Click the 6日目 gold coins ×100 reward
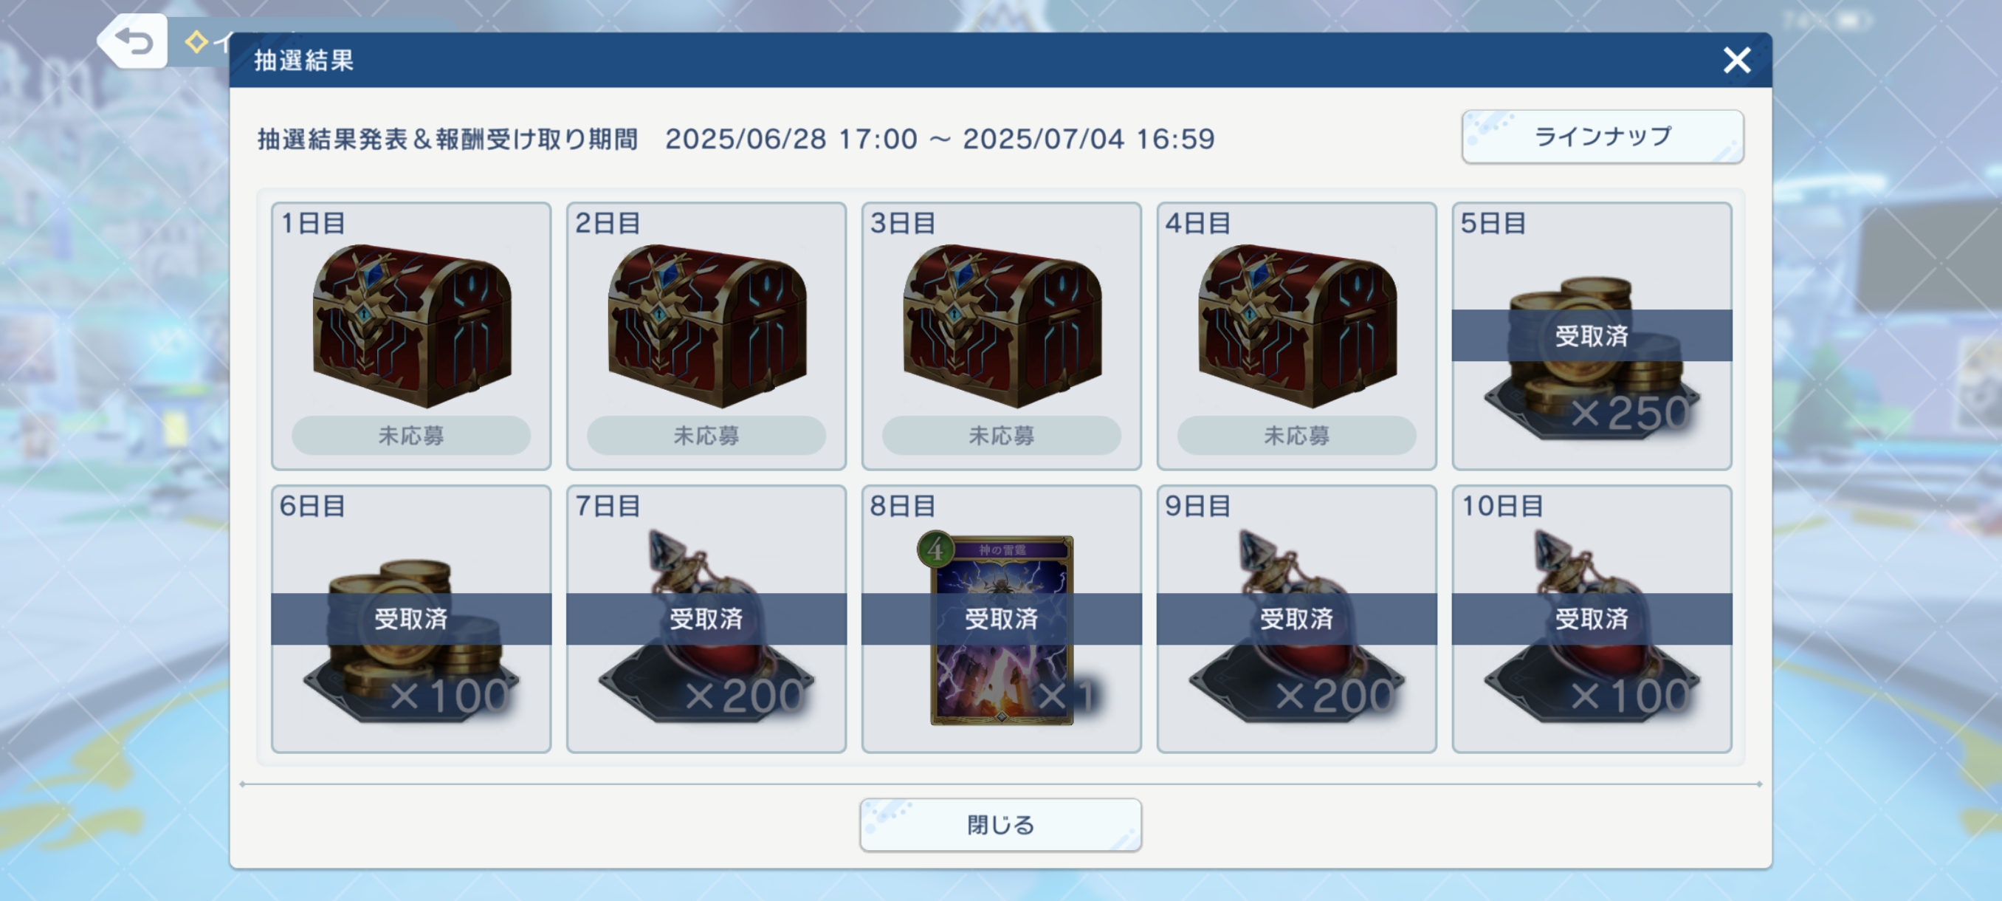This screenshot has width=2002, height=901. (x=411, y=641)
